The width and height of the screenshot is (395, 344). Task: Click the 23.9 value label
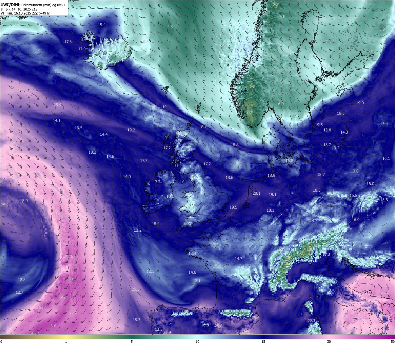pyautogui.click(x=167, y=332)
